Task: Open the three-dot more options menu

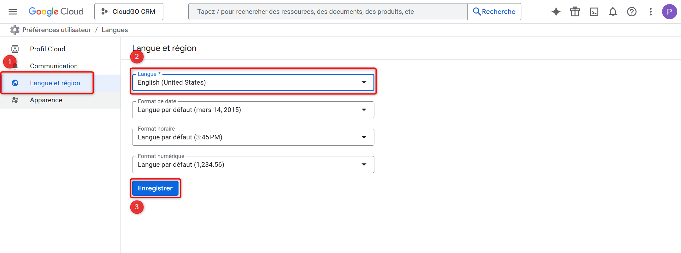Action: coord(650,12)
